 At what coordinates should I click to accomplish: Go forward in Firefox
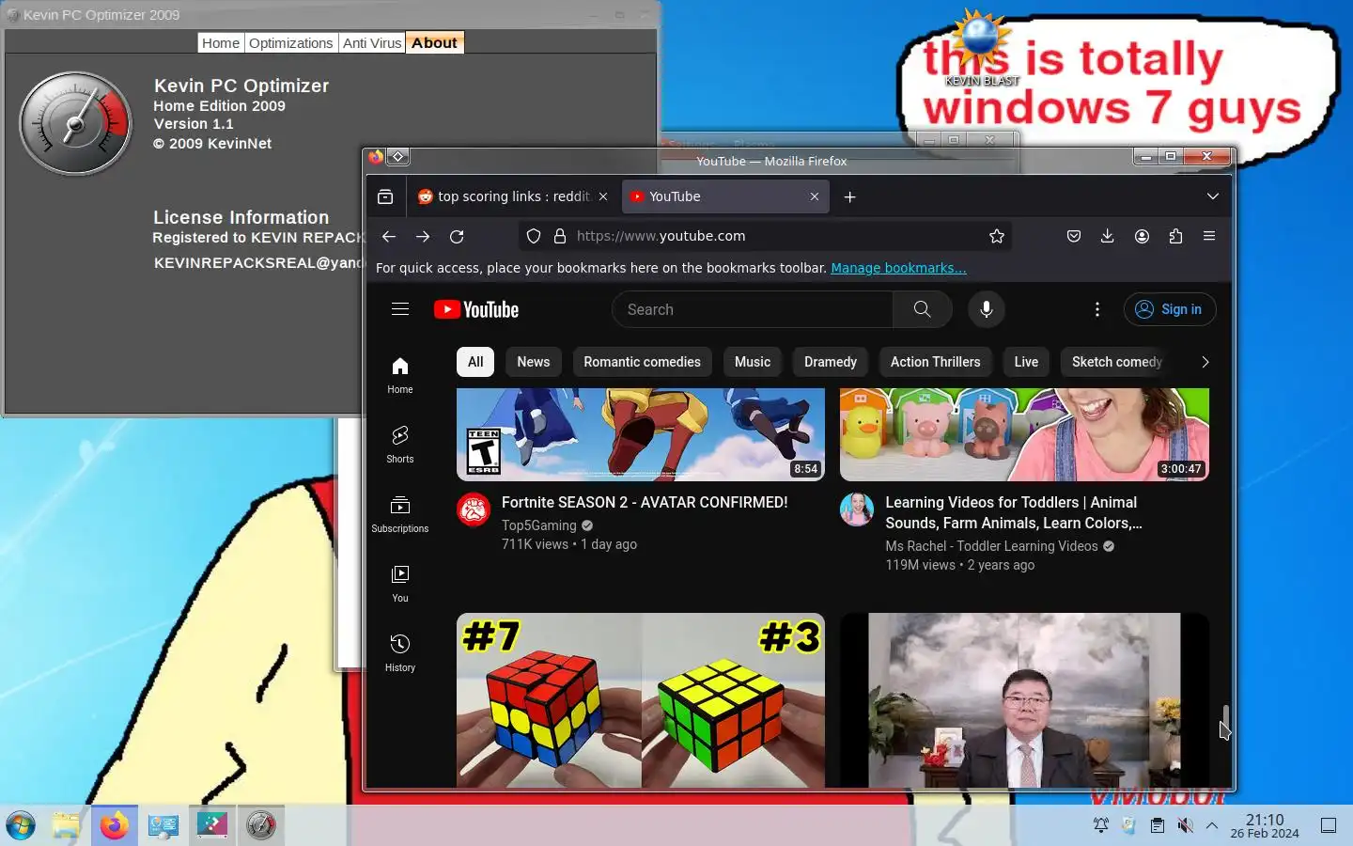click(423, 237)
